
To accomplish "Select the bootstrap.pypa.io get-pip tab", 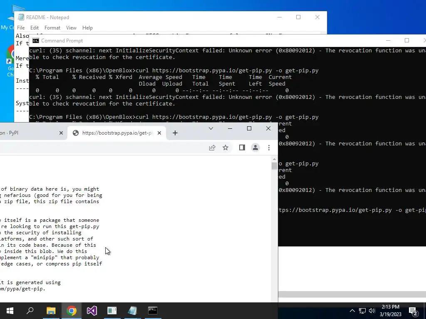I will [x=117, y=133].
